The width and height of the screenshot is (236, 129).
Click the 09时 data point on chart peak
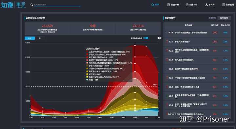(x=135, y=45)
